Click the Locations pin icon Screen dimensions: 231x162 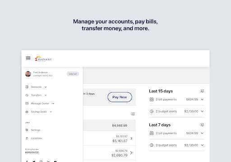(27, 138)
